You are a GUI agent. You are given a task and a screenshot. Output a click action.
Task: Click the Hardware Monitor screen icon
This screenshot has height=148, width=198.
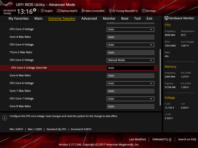(x=166, y=18)
